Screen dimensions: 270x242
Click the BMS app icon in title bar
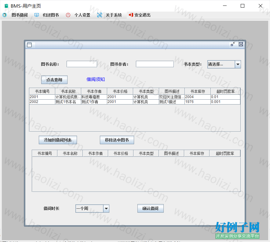tap(6, 6)
